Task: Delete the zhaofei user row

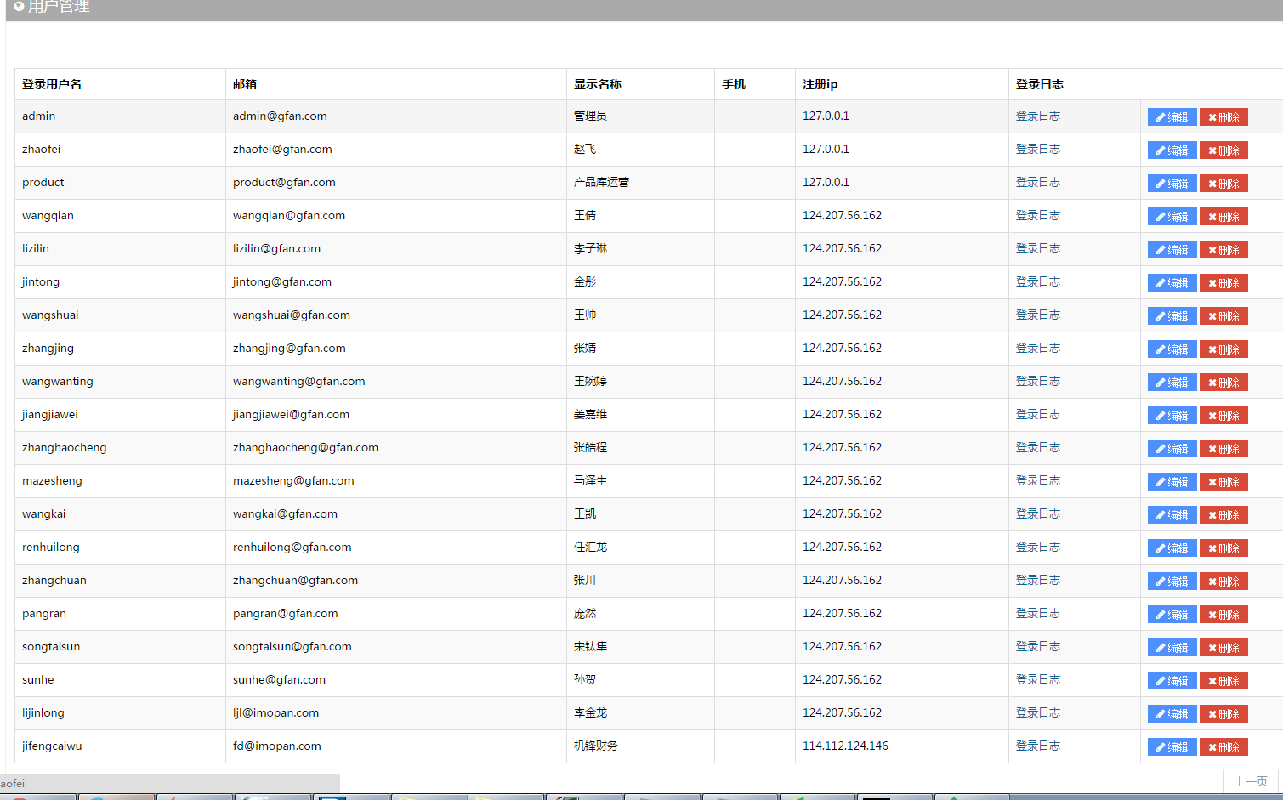Action: (1223, 150)
